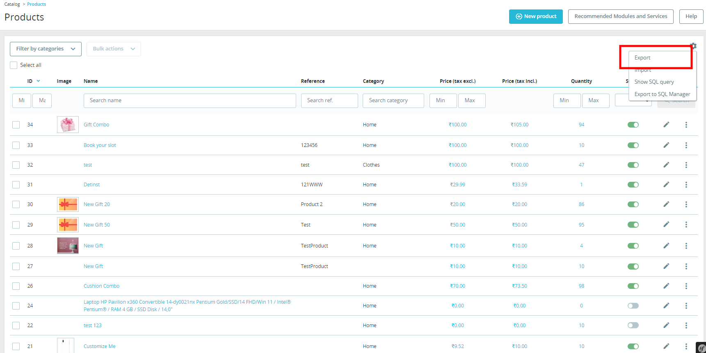
Task: Open Gift Combo product thumbnail
Action: pyautogui.click(x=68, y=125)
